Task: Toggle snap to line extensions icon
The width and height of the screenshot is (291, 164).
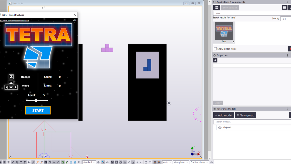Action: [137, 162]
